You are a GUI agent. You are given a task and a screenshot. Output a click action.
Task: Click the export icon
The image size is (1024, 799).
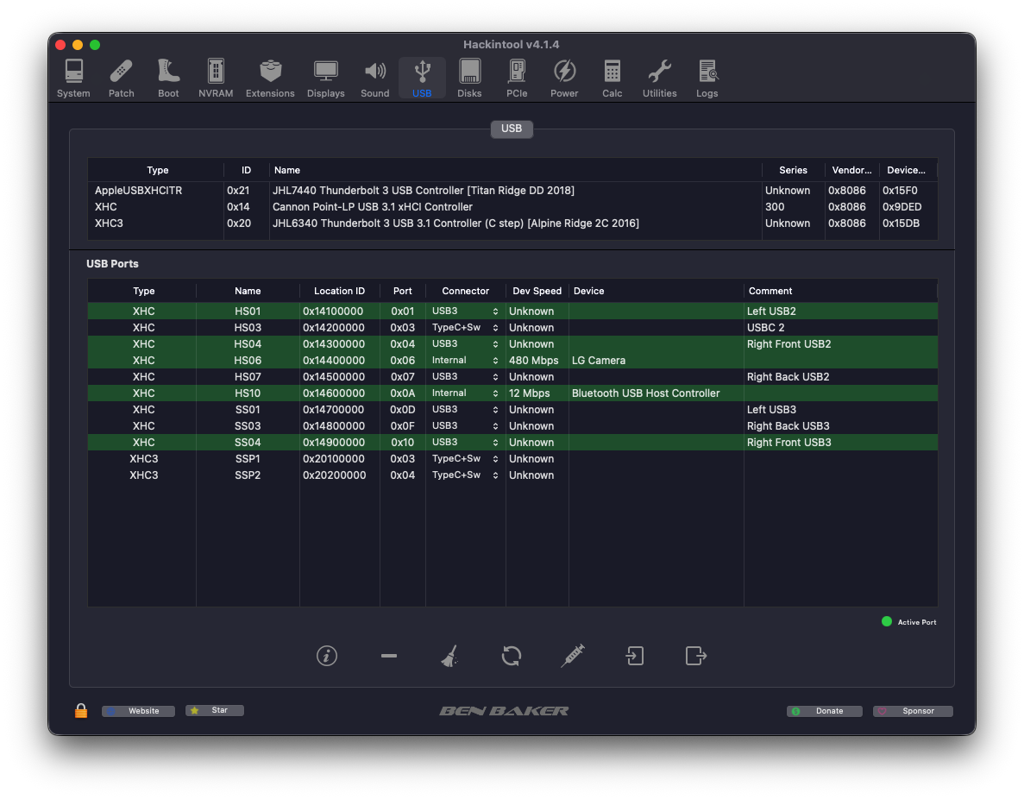696,655
